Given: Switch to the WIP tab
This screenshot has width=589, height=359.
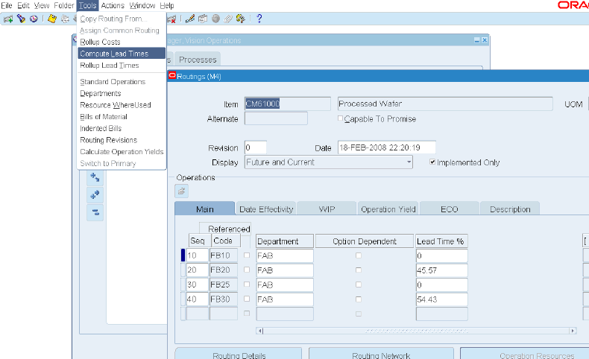Looking at the screenshot, I should [327, 209].
